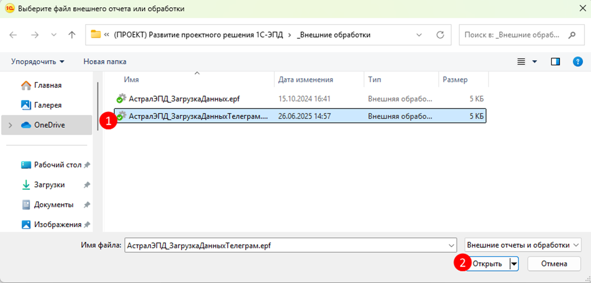Go up one folder level
The height and width of the screenshot is (283, 591).
coord(72,35)
